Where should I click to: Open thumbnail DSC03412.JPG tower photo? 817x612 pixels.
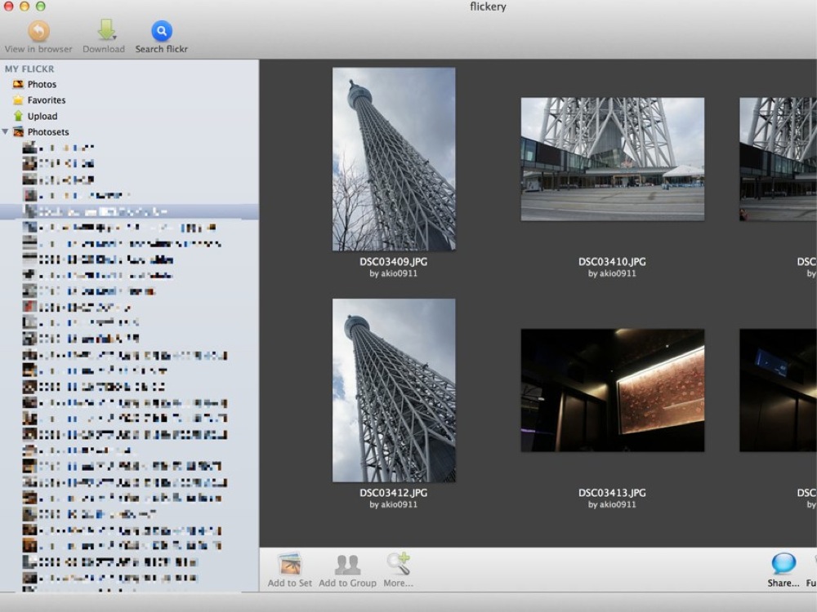click(394, 390)
